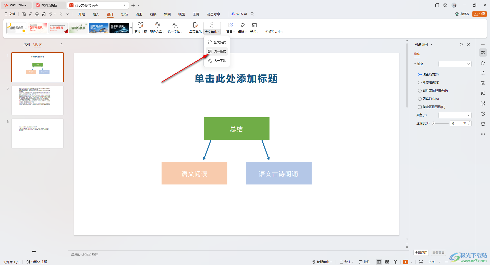Click the notes area 单击此处添加备注
Screen dimensions: 490x265
pyautogui.click(x=85, y=255)
